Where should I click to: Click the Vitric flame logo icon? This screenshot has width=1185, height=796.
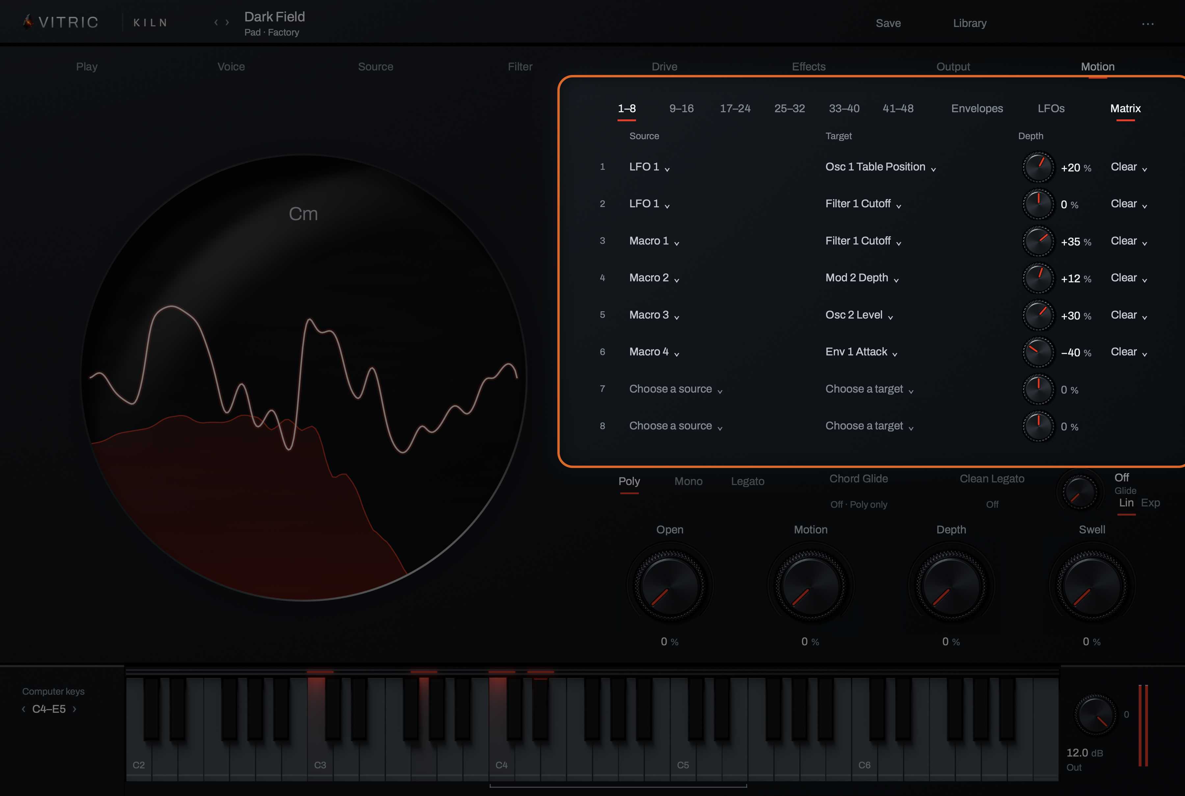[x=28, y=22]
